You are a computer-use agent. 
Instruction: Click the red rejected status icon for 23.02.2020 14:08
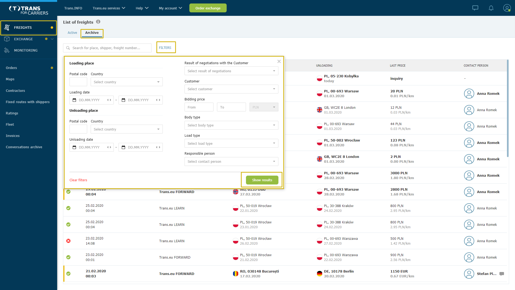tap(68, 241)
